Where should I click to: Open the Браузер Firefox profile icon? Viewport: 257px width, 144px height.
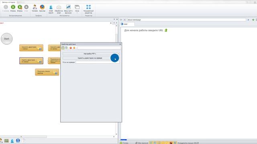coord(42,8)
